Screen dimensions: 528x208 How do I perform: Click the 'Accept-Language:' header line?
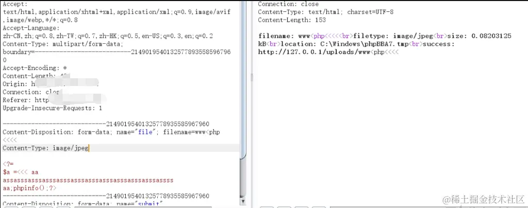click(31, 28)
